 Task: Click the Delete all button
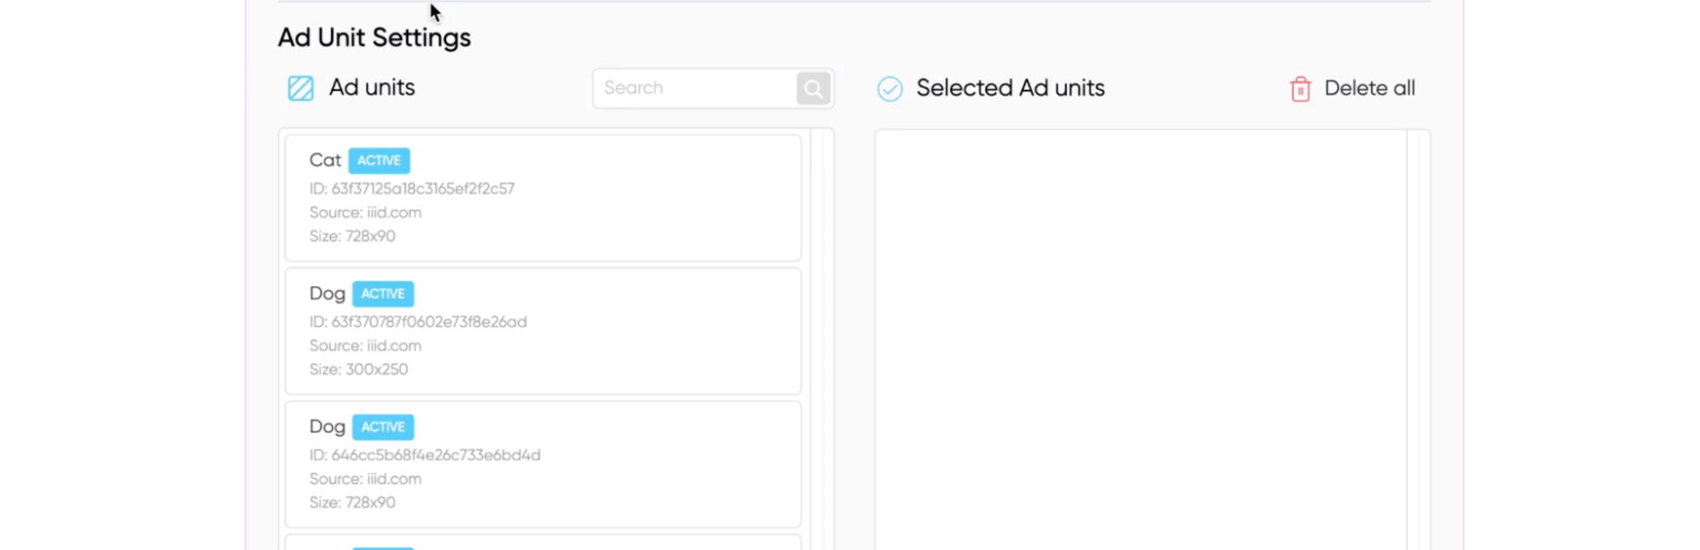(1369, 88)
